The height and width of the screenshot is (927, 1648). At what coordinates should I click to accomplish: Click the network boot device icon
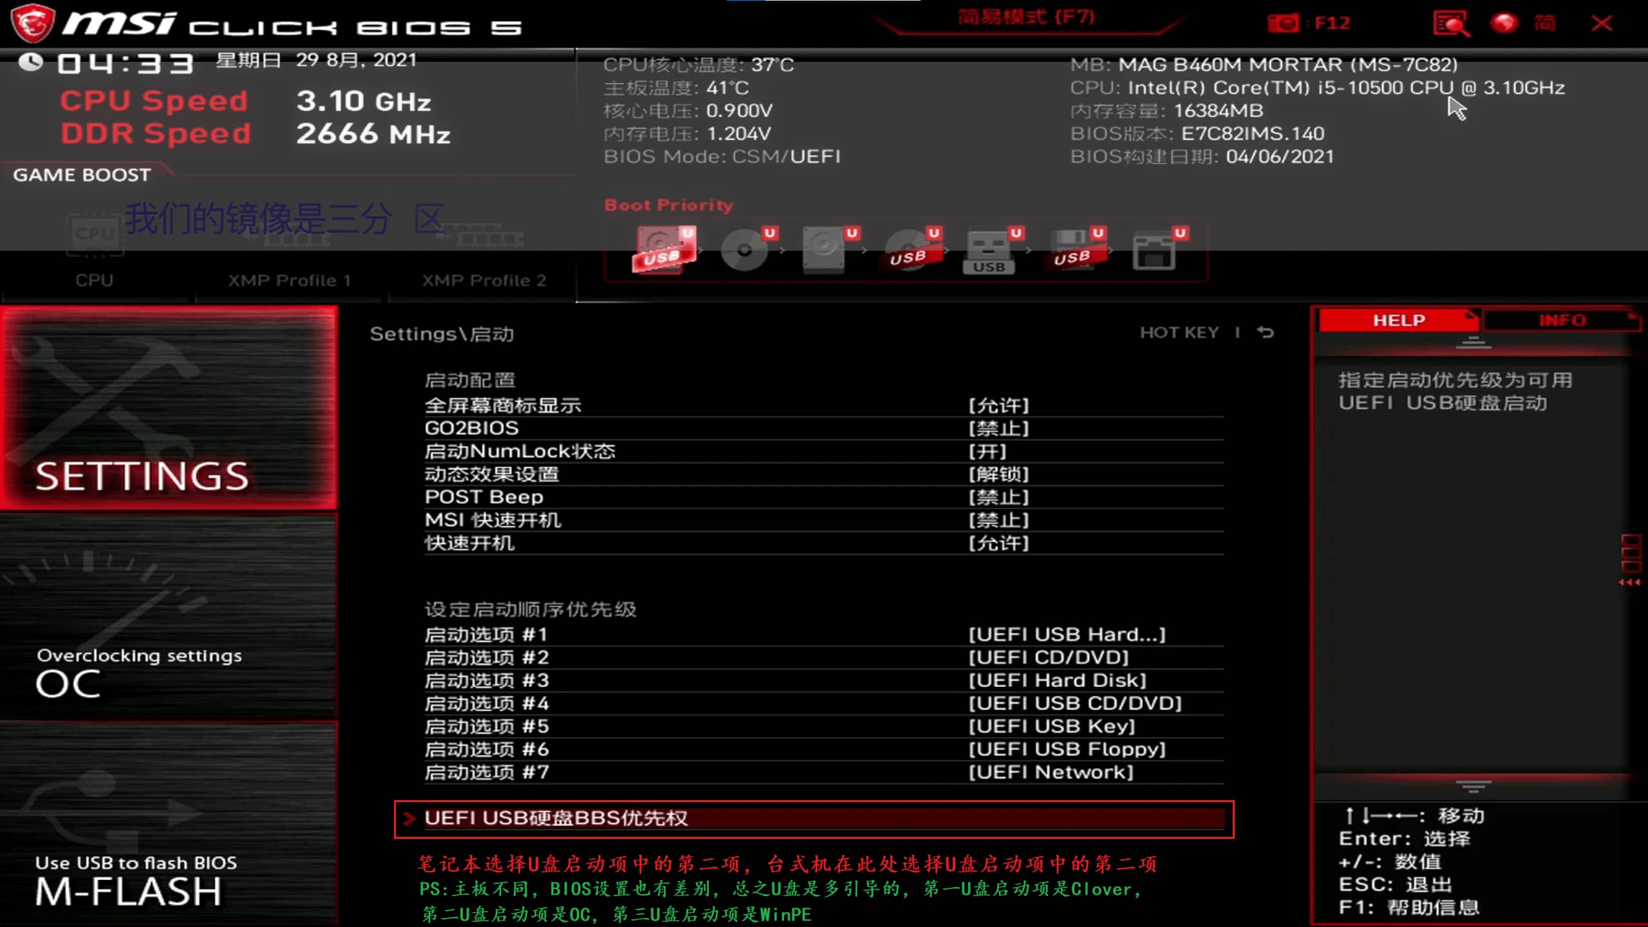(x=1154, y=250)
